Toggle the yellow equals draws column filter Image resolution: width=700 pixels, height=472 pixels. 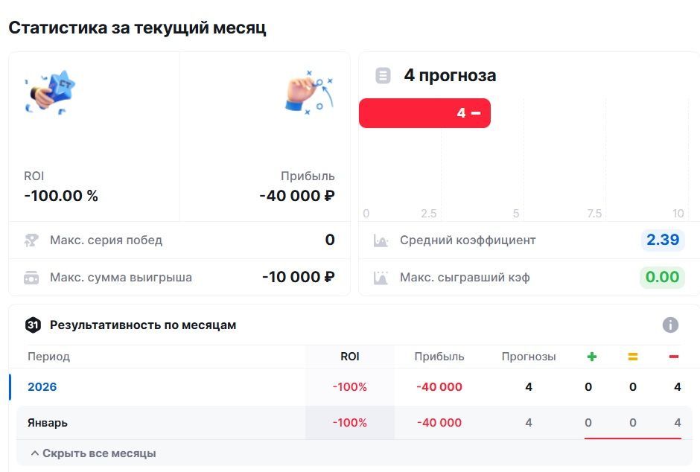[x=632, y=356]
